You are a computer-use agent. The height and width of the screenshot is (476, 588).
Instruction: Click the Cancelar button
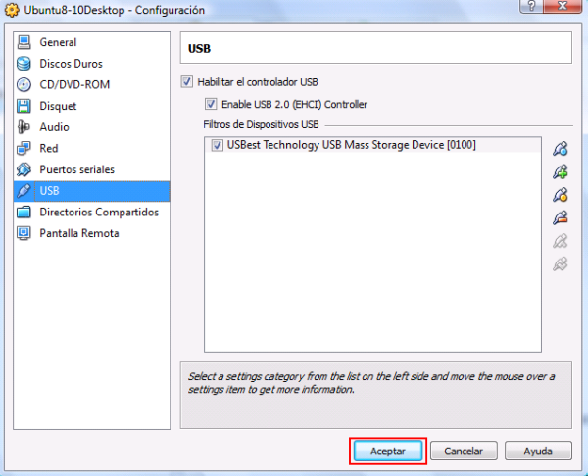coord(464,452)
